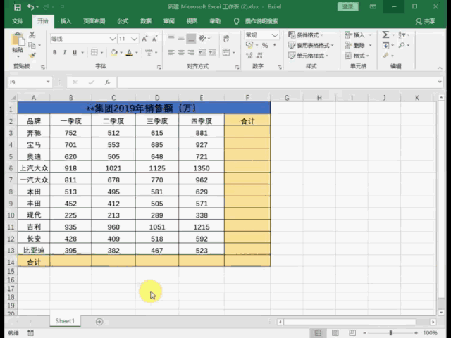Add a new sheet with the plus icon
The width and height of the screenshot is (451, 338).
pyautogui.click(x=99, y=322)
